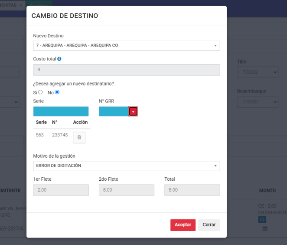Click the 2do Flete field
The image size is (287, 245).
click(126, 190)
